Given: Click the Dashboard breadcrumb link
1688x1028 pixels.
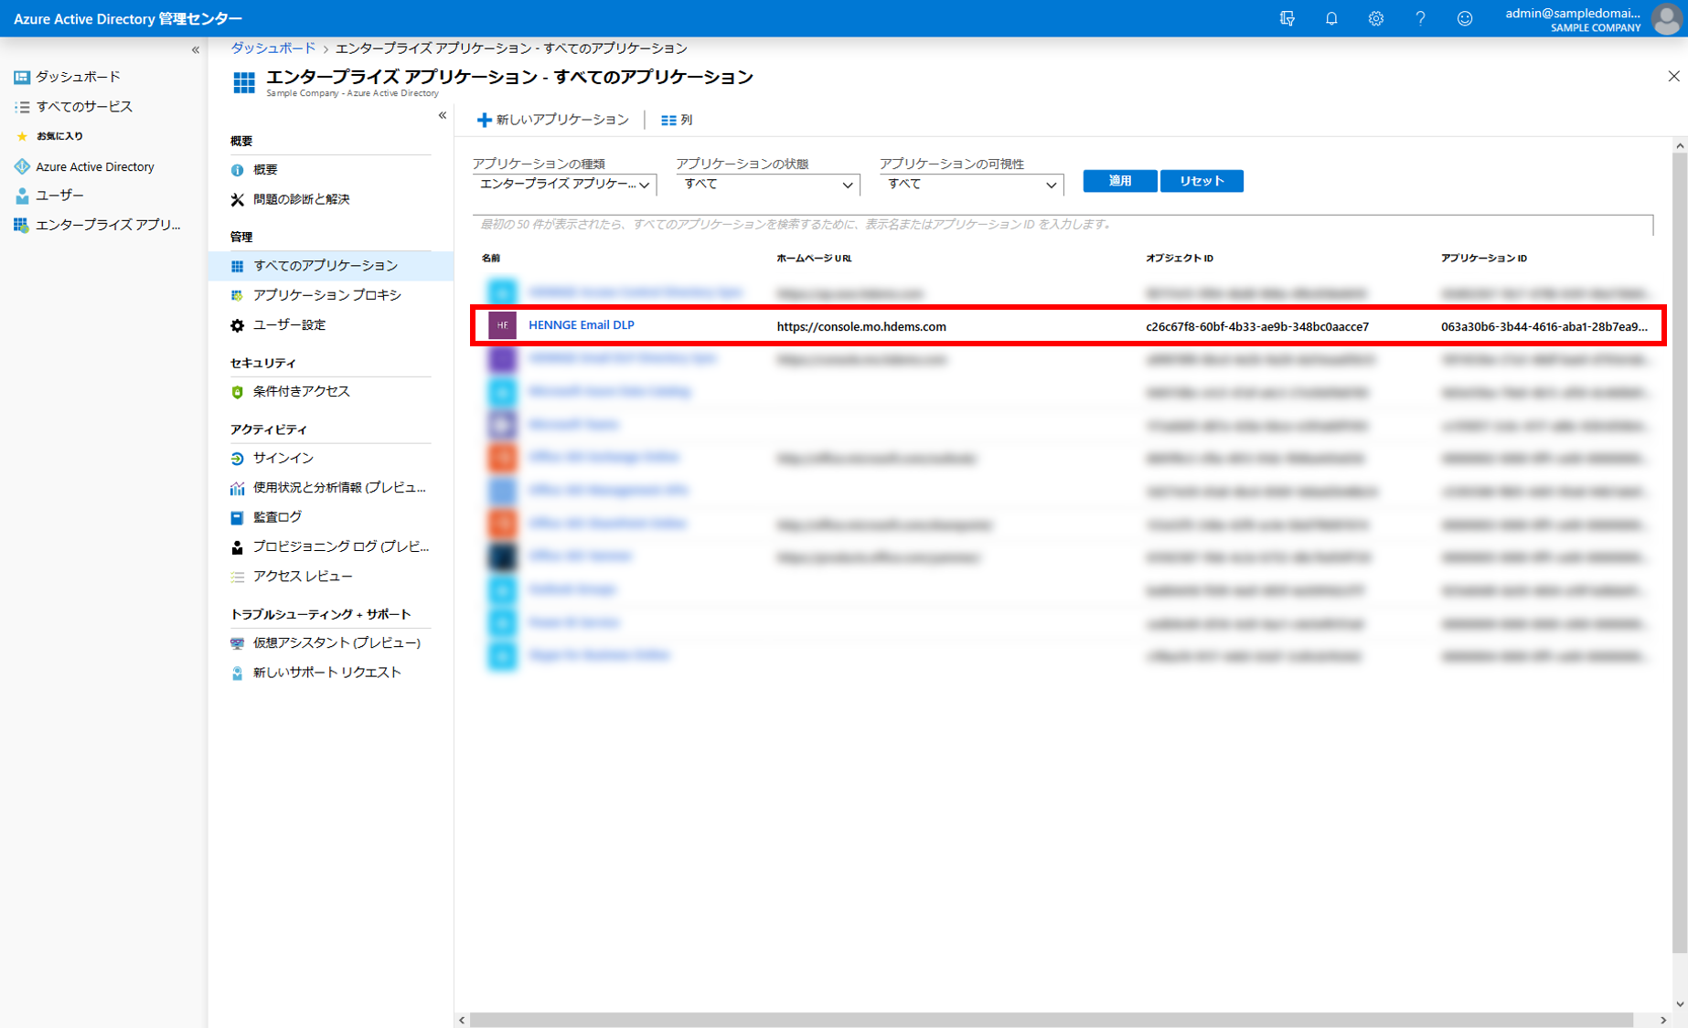Looking at the screenshot, I should pyautogui.click(x=272, y=48).
